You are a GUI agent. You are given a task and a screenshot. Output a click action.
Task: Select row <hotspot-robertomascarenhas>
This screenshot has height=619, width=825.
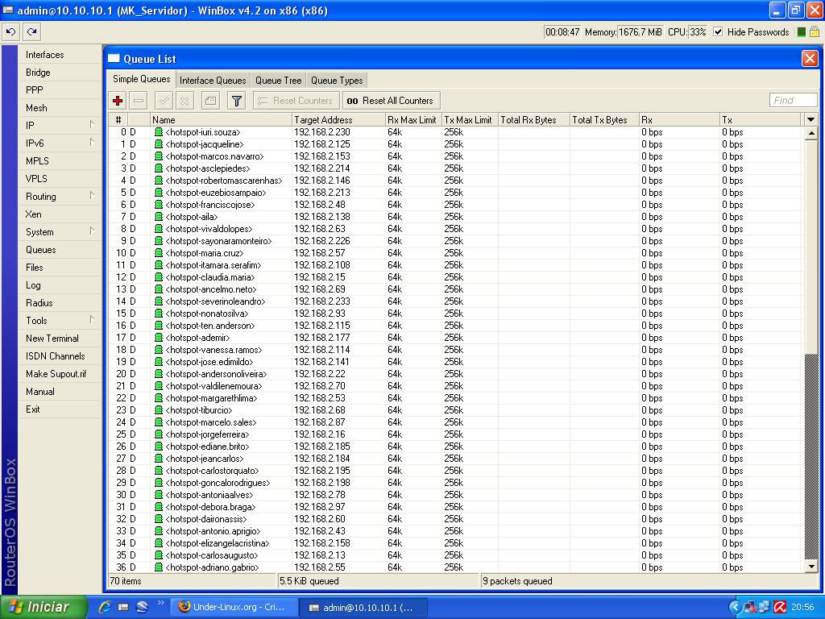coord(456,181)
